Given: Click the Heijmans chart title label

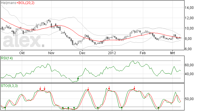Looking at the screenshot, I should [9, 3].
